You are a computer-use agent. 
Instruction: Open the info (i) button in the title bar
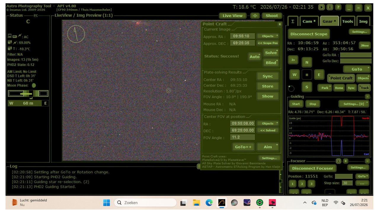[330, 7]
